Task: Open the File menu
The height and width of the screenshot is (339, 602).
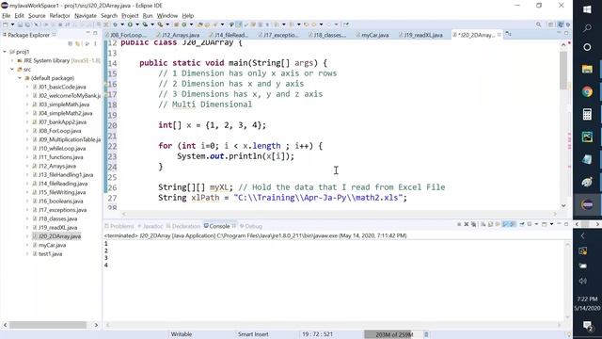Action: 7,16
